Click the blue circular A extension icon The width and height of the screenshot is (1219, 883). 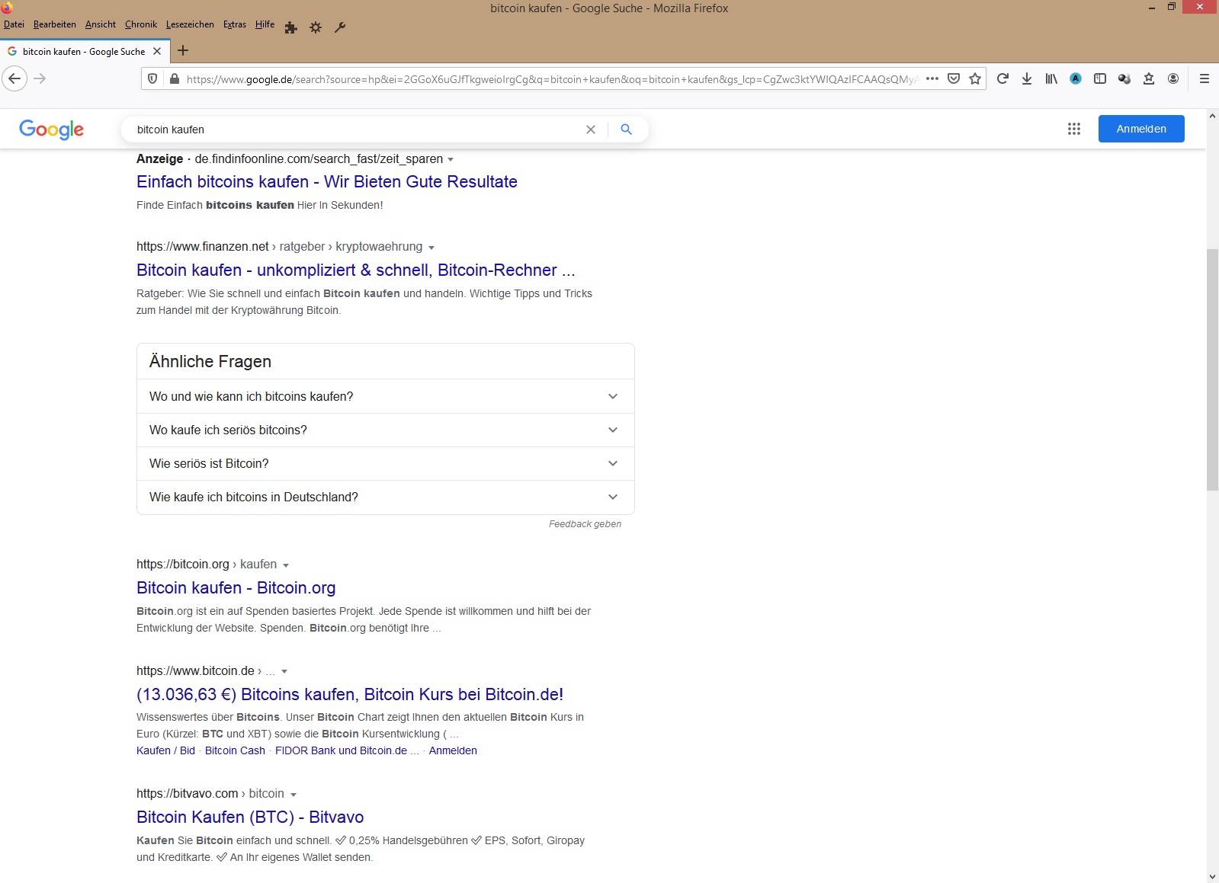coord(1076,78)
